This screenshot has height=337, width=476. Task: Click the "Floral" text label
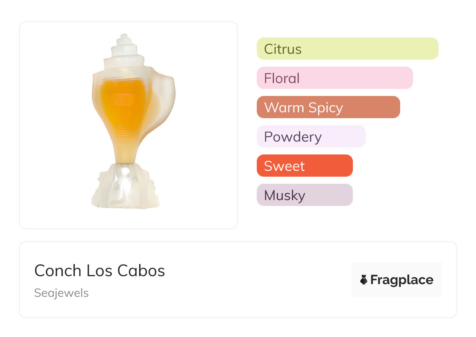tap(281, 78)
